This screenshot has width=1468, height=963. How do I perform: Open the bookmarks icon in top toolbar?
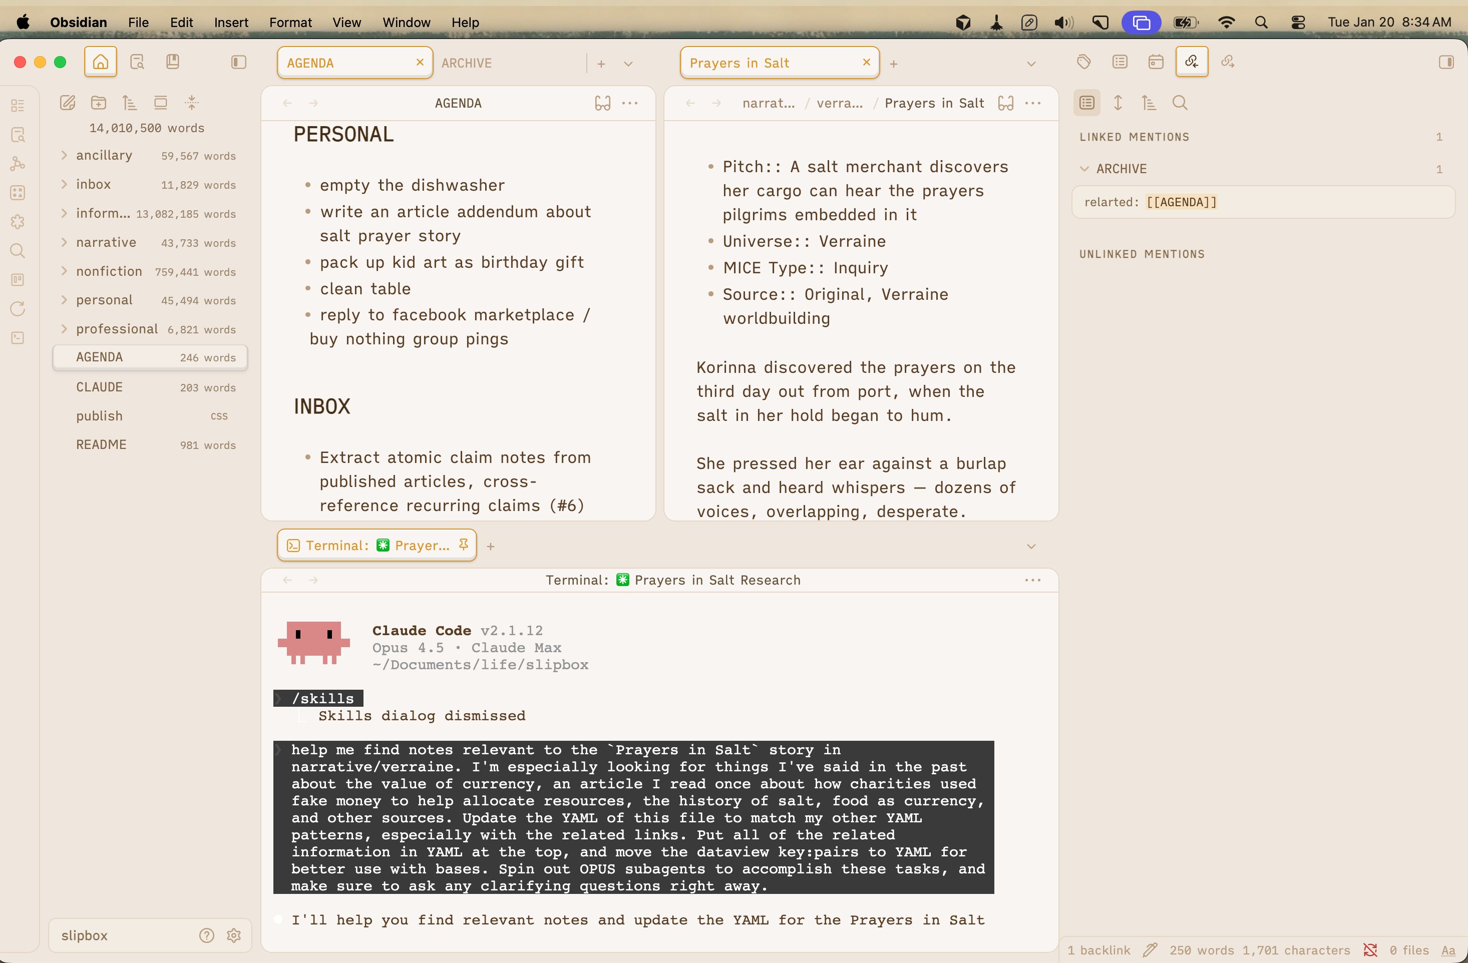point(173,62)
